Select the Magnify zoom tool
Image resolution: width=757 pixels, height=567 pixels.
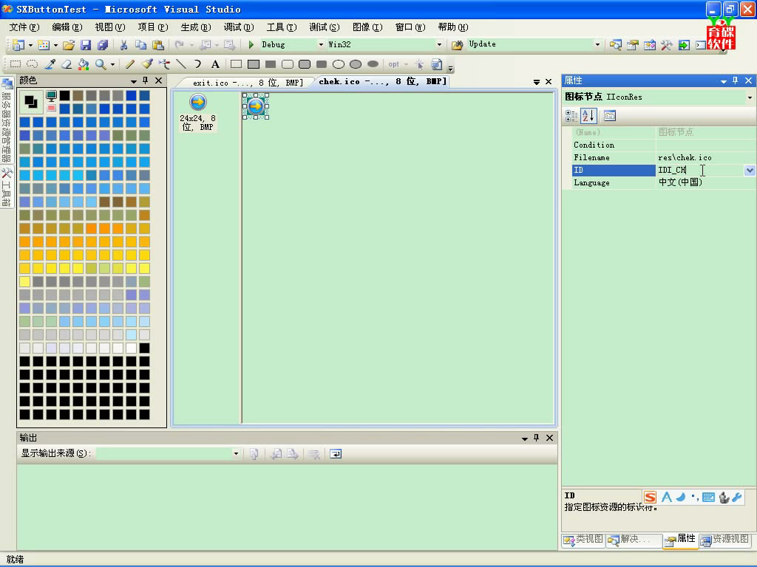[x=101, y=64]
